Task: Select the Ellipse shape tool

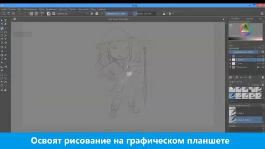Action: pyautogui.click(x=5, y=32)
